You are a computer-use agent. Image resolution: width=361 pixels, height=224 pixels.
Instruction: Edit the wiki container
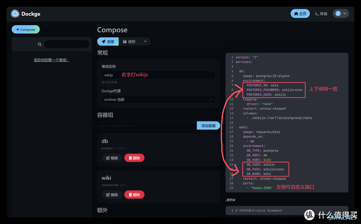click(x=112, y=195)
